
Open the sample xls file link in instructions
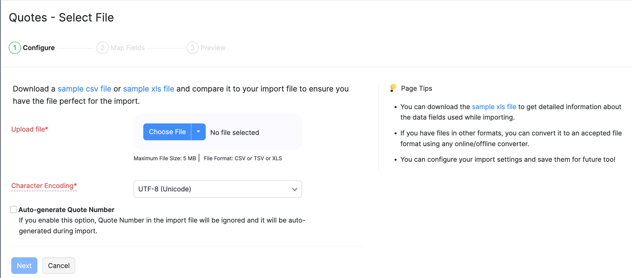(148, 89)
